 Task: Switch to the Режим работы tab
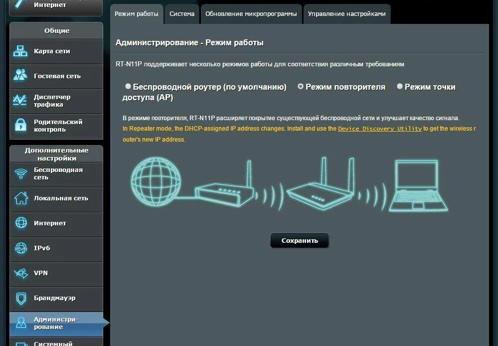coord(137,14)
